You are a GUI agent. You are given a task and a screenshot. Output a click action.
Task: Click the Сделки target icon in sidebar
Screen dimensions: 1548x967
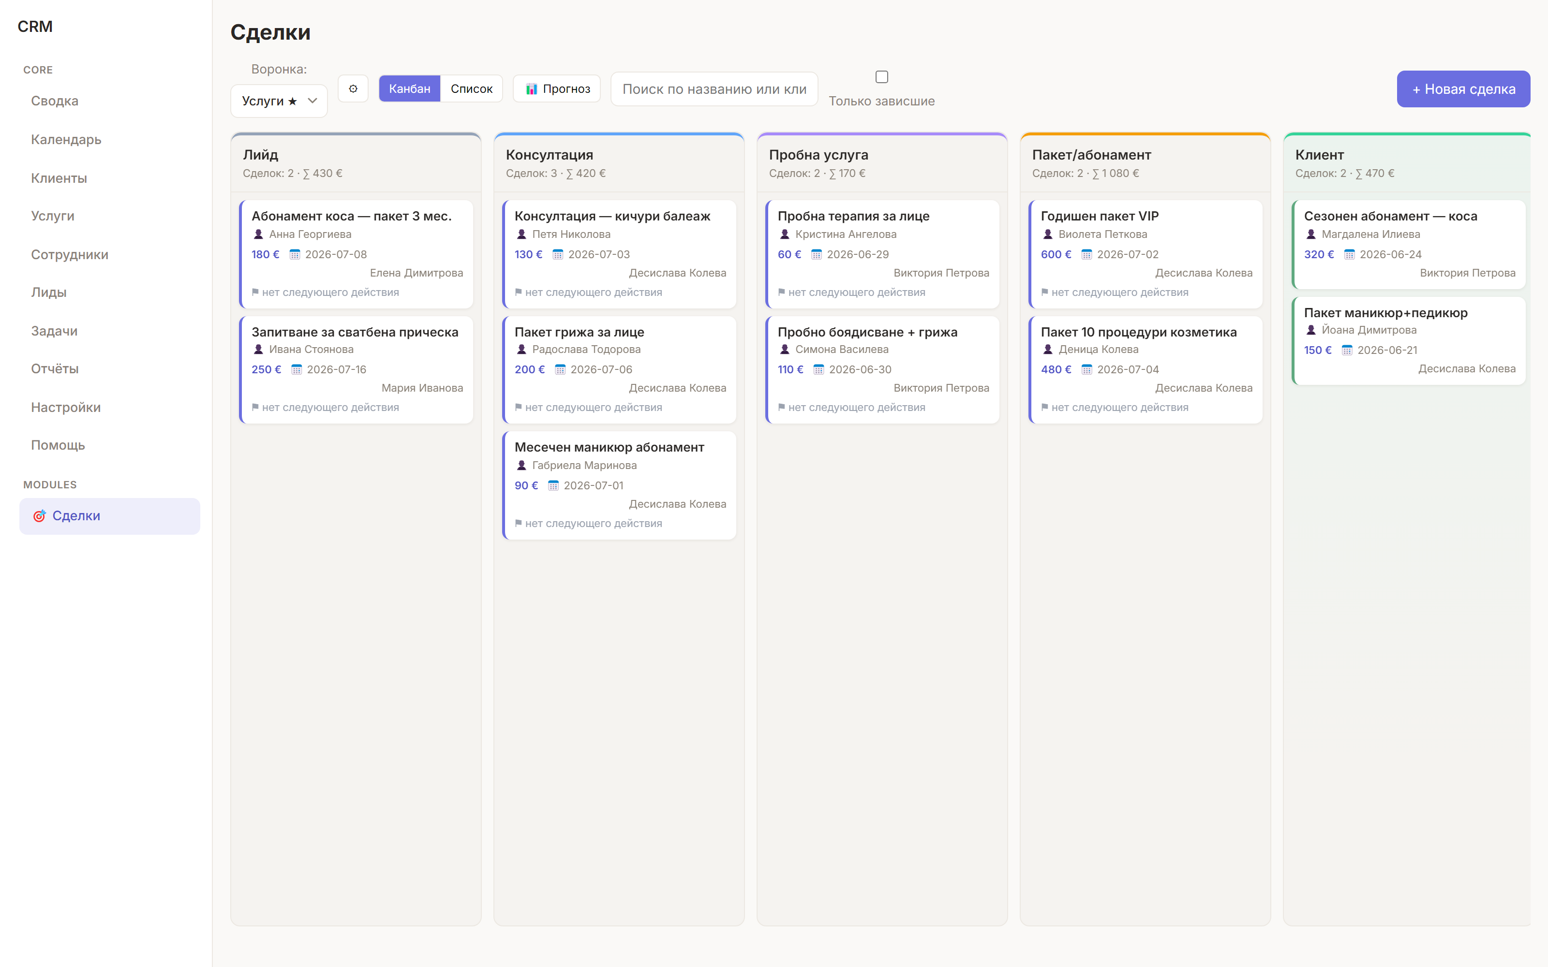40,516
